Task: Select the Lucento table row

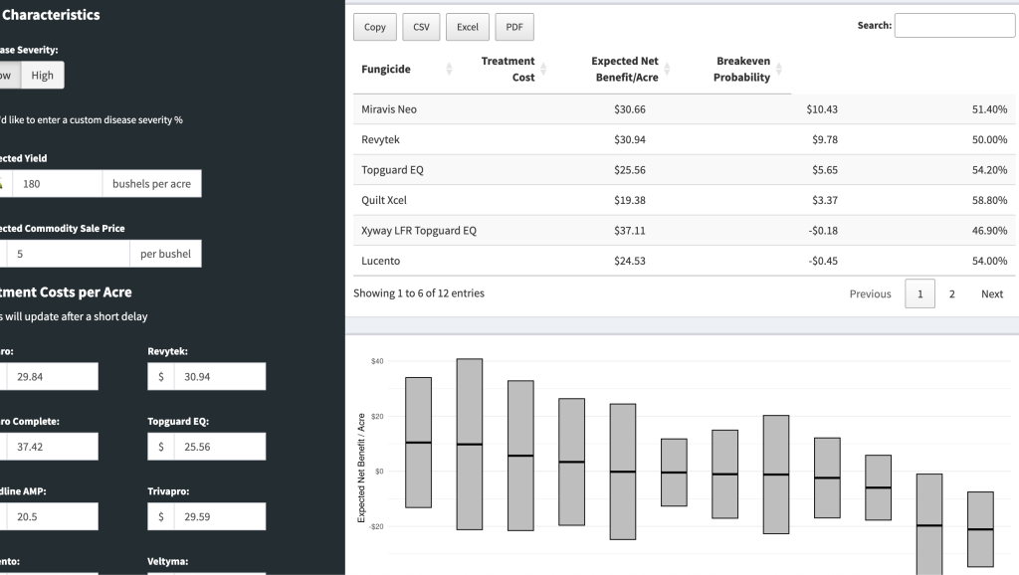Action: 685,261
